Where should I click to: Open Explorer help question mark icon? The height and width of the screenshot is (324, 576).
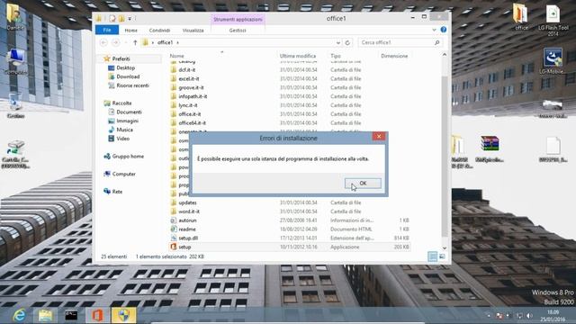pos(444,30)
